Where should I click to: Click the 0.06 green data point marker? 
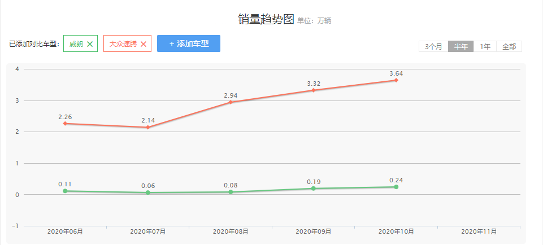(148, 193)
